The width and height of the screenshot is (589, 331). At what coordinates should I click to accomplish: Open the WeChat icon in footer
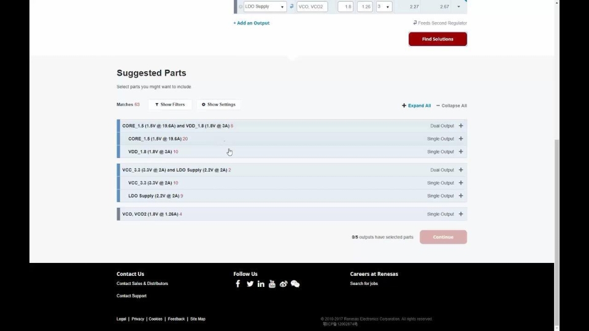click(295, 284)
